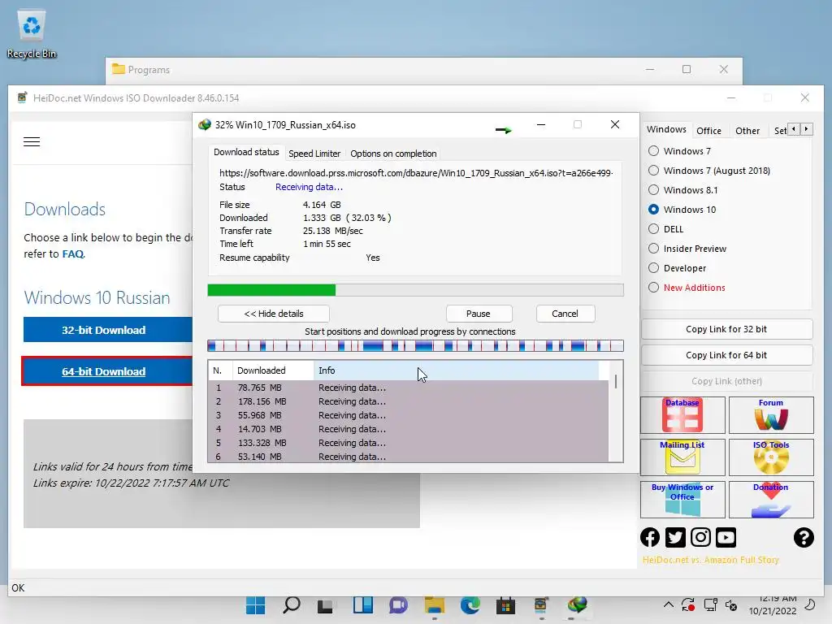Select Windows 7 (August 2018) option
Screen dimensions: 832x624
pos(654,171)
